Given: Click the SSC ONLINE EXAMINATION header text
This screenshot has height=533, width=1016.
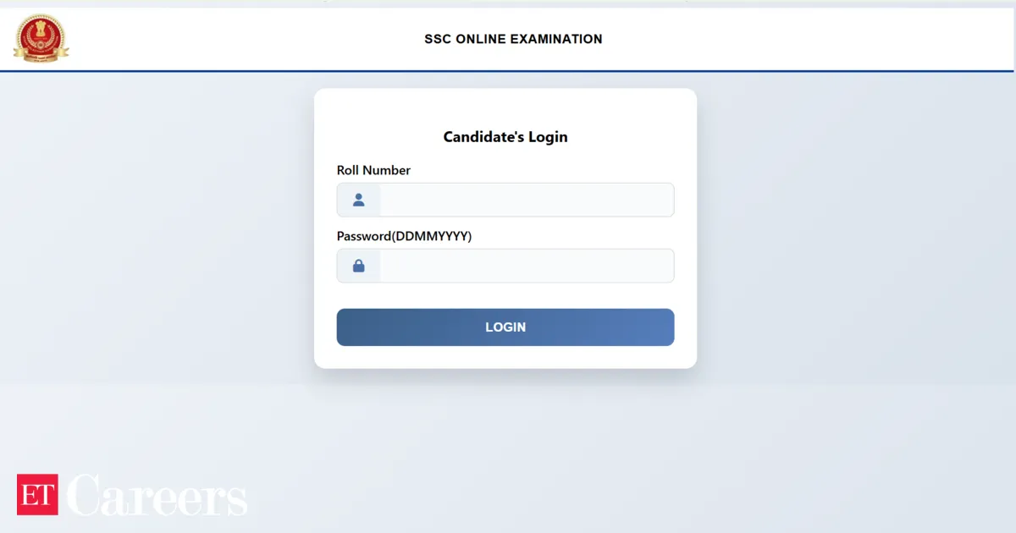Looking at the screenshot, I should (513, 39).
